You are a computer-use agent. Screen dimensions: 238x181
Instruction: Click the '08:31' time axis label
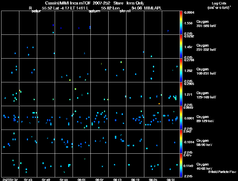point(171,180)
